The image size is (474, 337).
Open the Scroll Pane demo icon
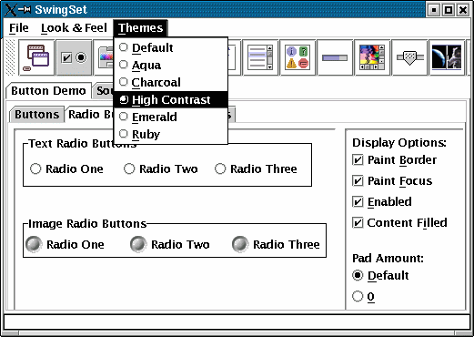(x=372, y=57)
